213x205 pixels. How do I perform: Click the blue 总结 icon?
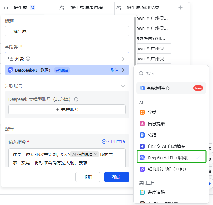pos(142,135)
